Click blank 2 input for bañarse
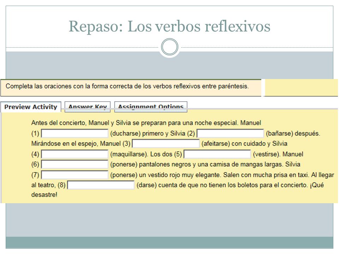 click(230, 133)
